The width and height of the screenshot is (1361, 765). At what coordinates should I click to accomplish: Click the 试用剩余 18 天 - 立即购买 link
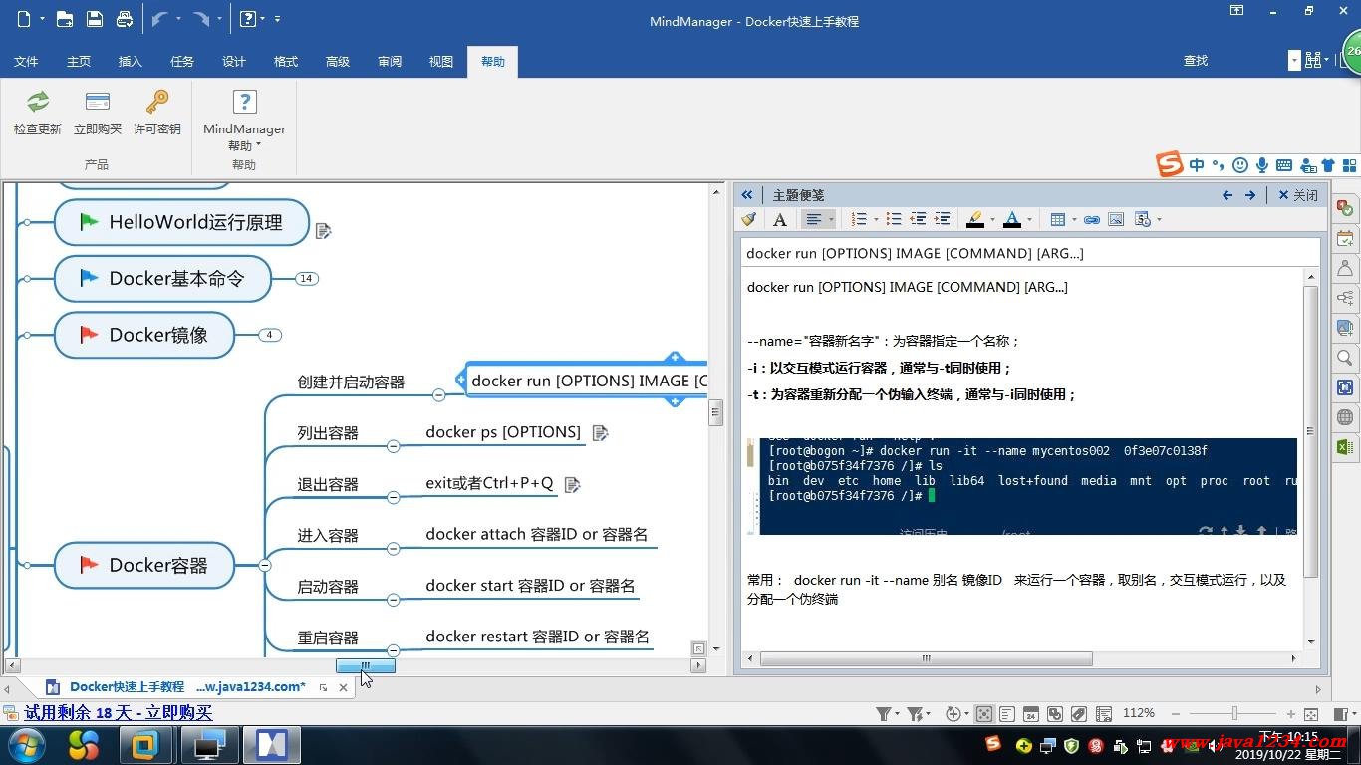coord(119,712)
